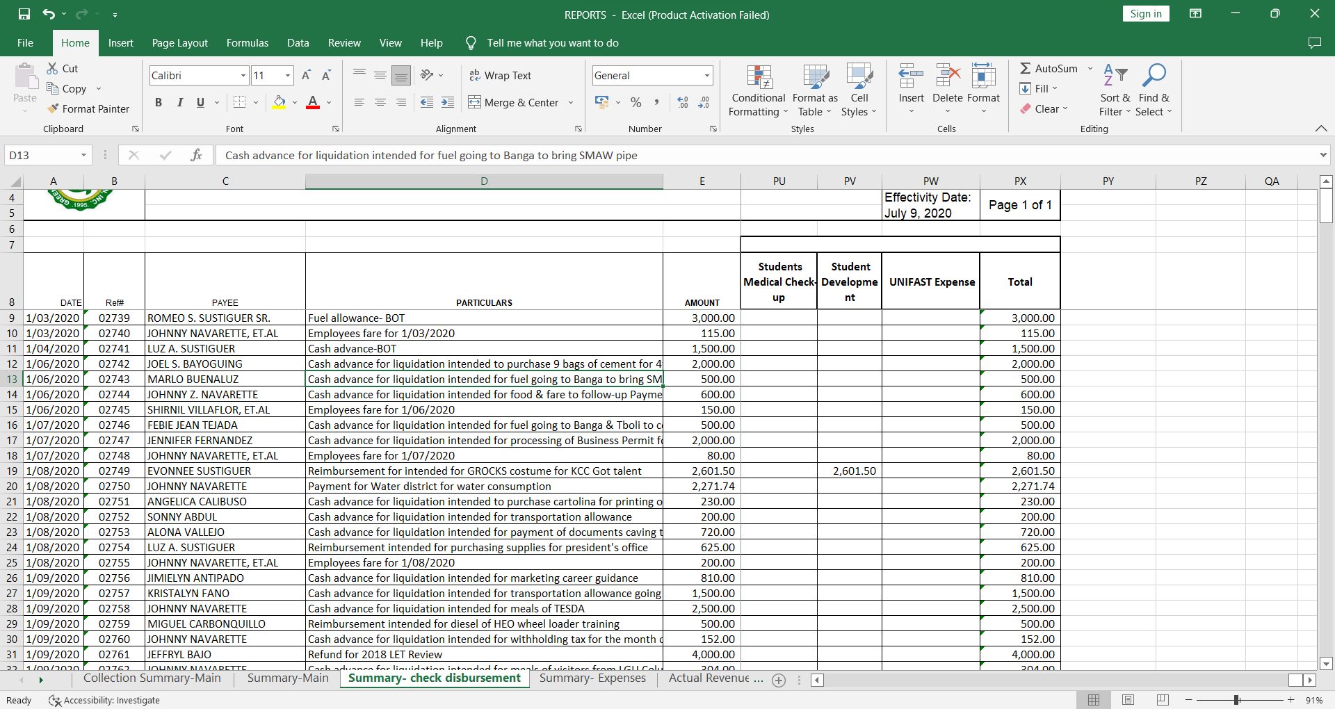Open the font name Calibri dropdown
The height and width of the screenshot is (709, 1335).
coord(243,75)
